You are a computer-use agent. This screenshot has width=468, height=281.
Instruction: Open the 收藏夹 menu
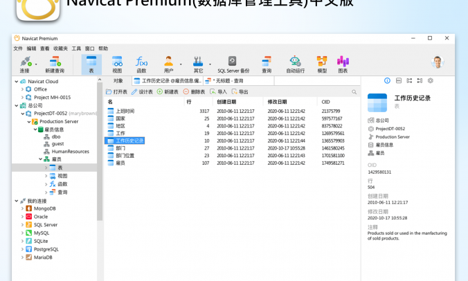(61, 48)
